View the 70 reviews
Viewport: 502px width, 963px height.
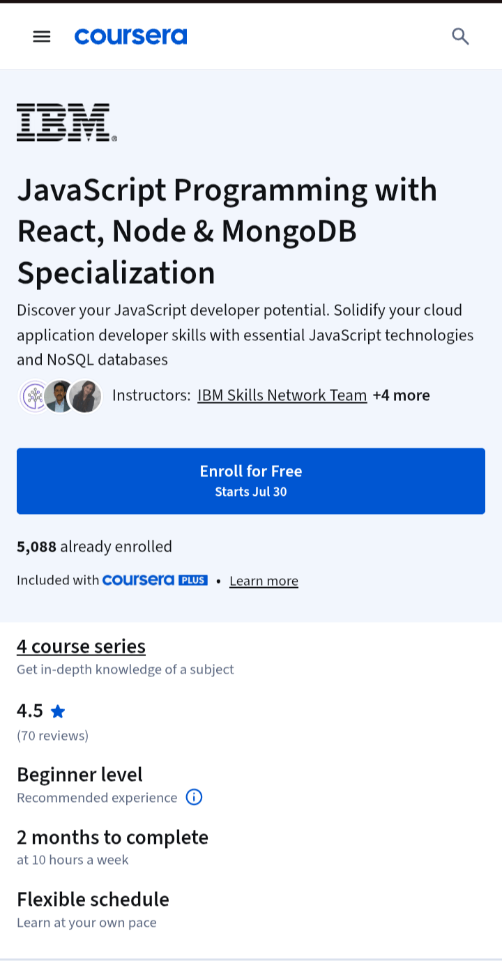(x=53, y=736)
